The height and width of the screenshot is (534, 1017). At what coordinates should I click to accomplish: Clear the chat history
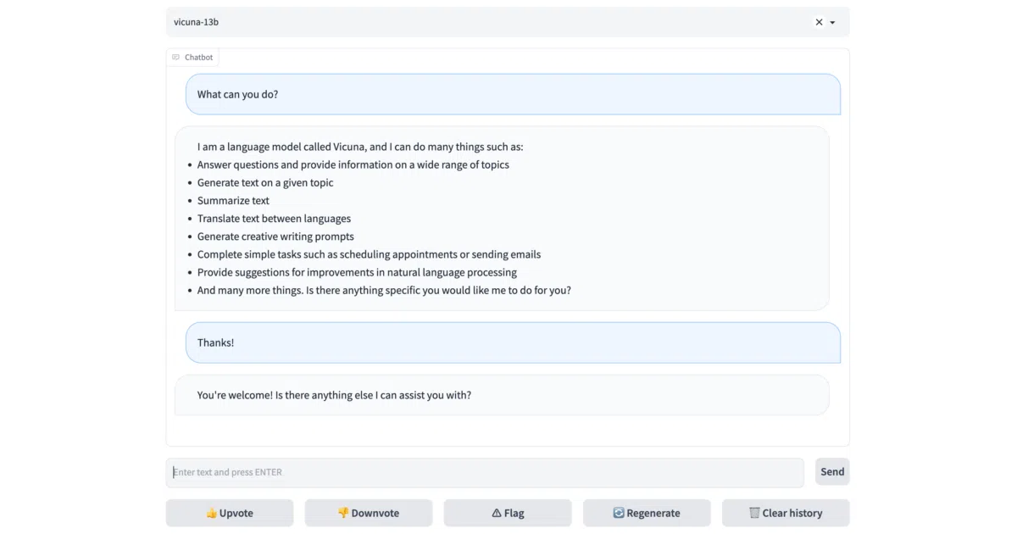[786, 513]
